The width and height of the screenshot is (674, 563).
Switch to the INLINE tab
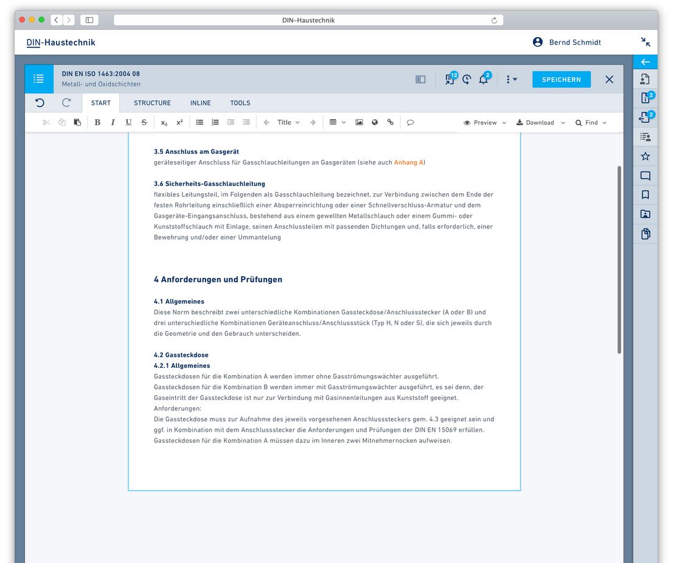201,103
